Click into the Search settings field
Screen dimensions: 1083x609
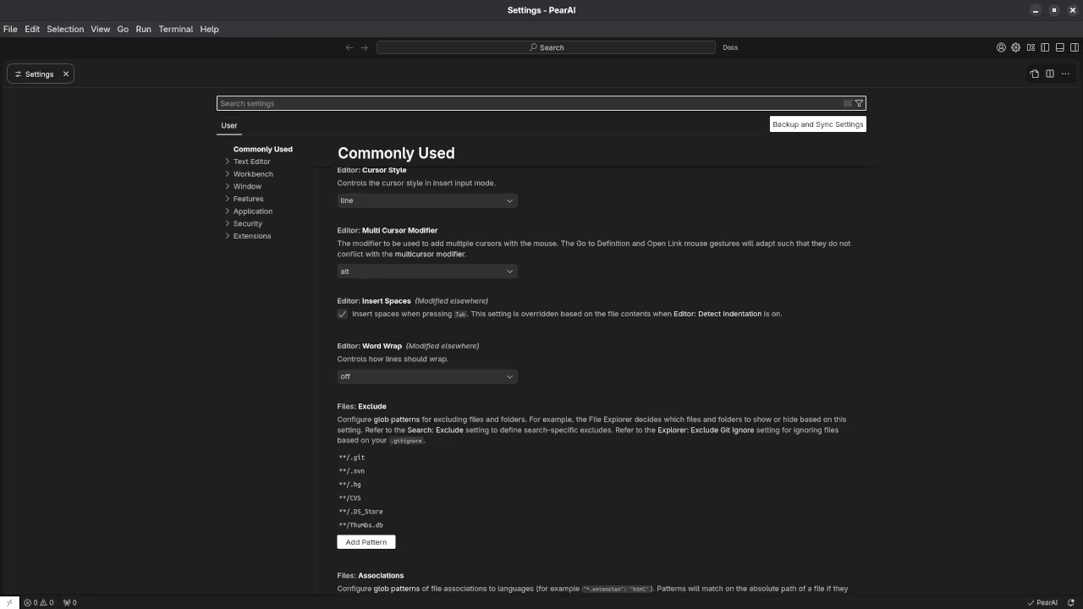pyautogui.click(x=525, y=103)
